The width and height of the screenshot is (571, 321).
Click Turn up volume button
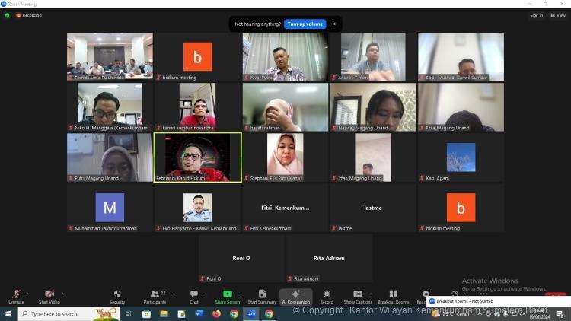pyautogui.click(x=305, y=24)
